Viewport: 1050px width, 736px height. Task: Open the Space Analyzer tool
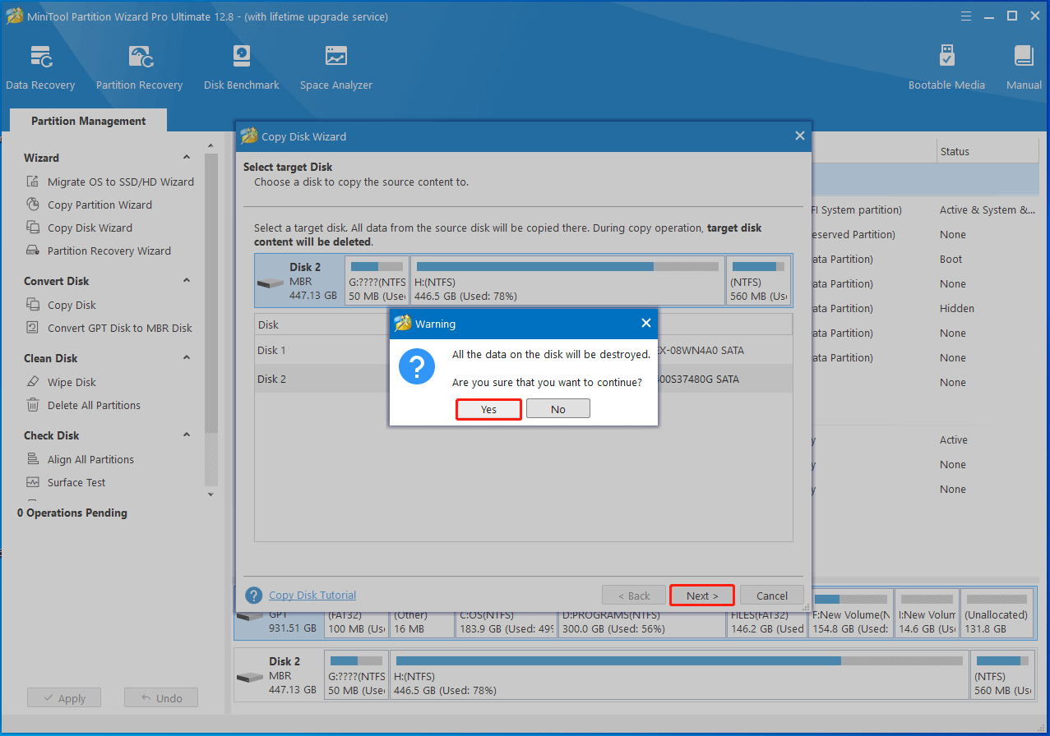[335, 67]
